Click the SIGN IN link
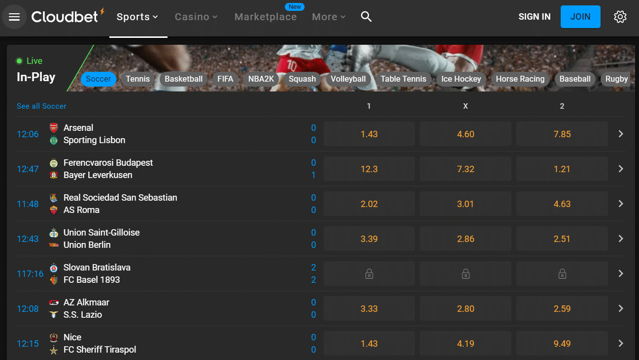639x360 pixels. coord(535,17)
